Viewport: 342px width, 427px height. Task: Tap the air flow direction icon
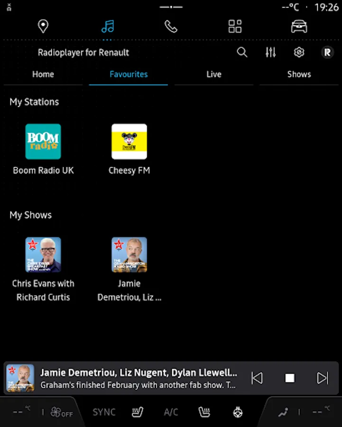[283, 412]
